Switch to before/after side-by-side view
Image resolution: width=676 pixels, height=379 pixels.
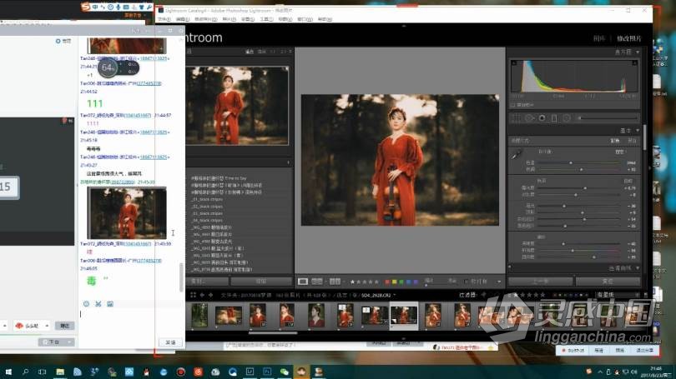tap(317, 282)
